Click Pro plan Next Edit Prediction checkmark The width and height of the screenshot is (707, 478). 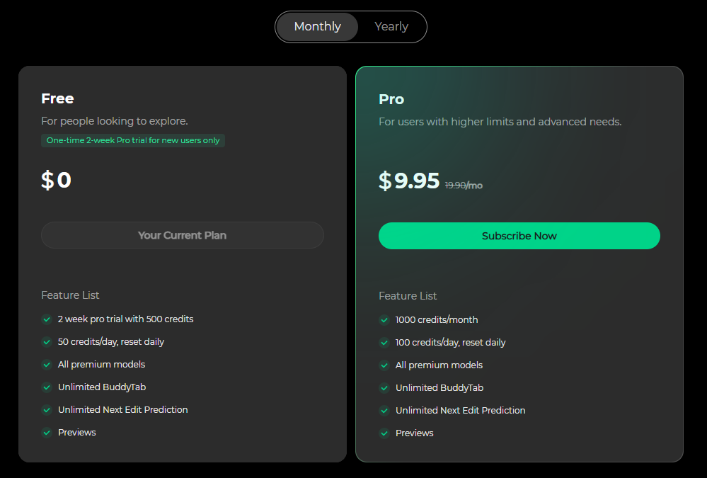[x=384, y=411]
